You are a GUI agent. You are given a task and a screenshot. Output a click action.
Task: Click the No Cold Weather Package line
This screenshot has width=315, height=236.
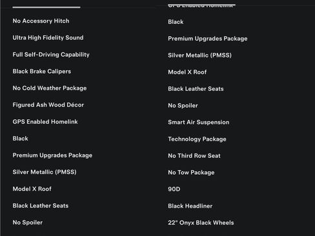tap(50, 88)
